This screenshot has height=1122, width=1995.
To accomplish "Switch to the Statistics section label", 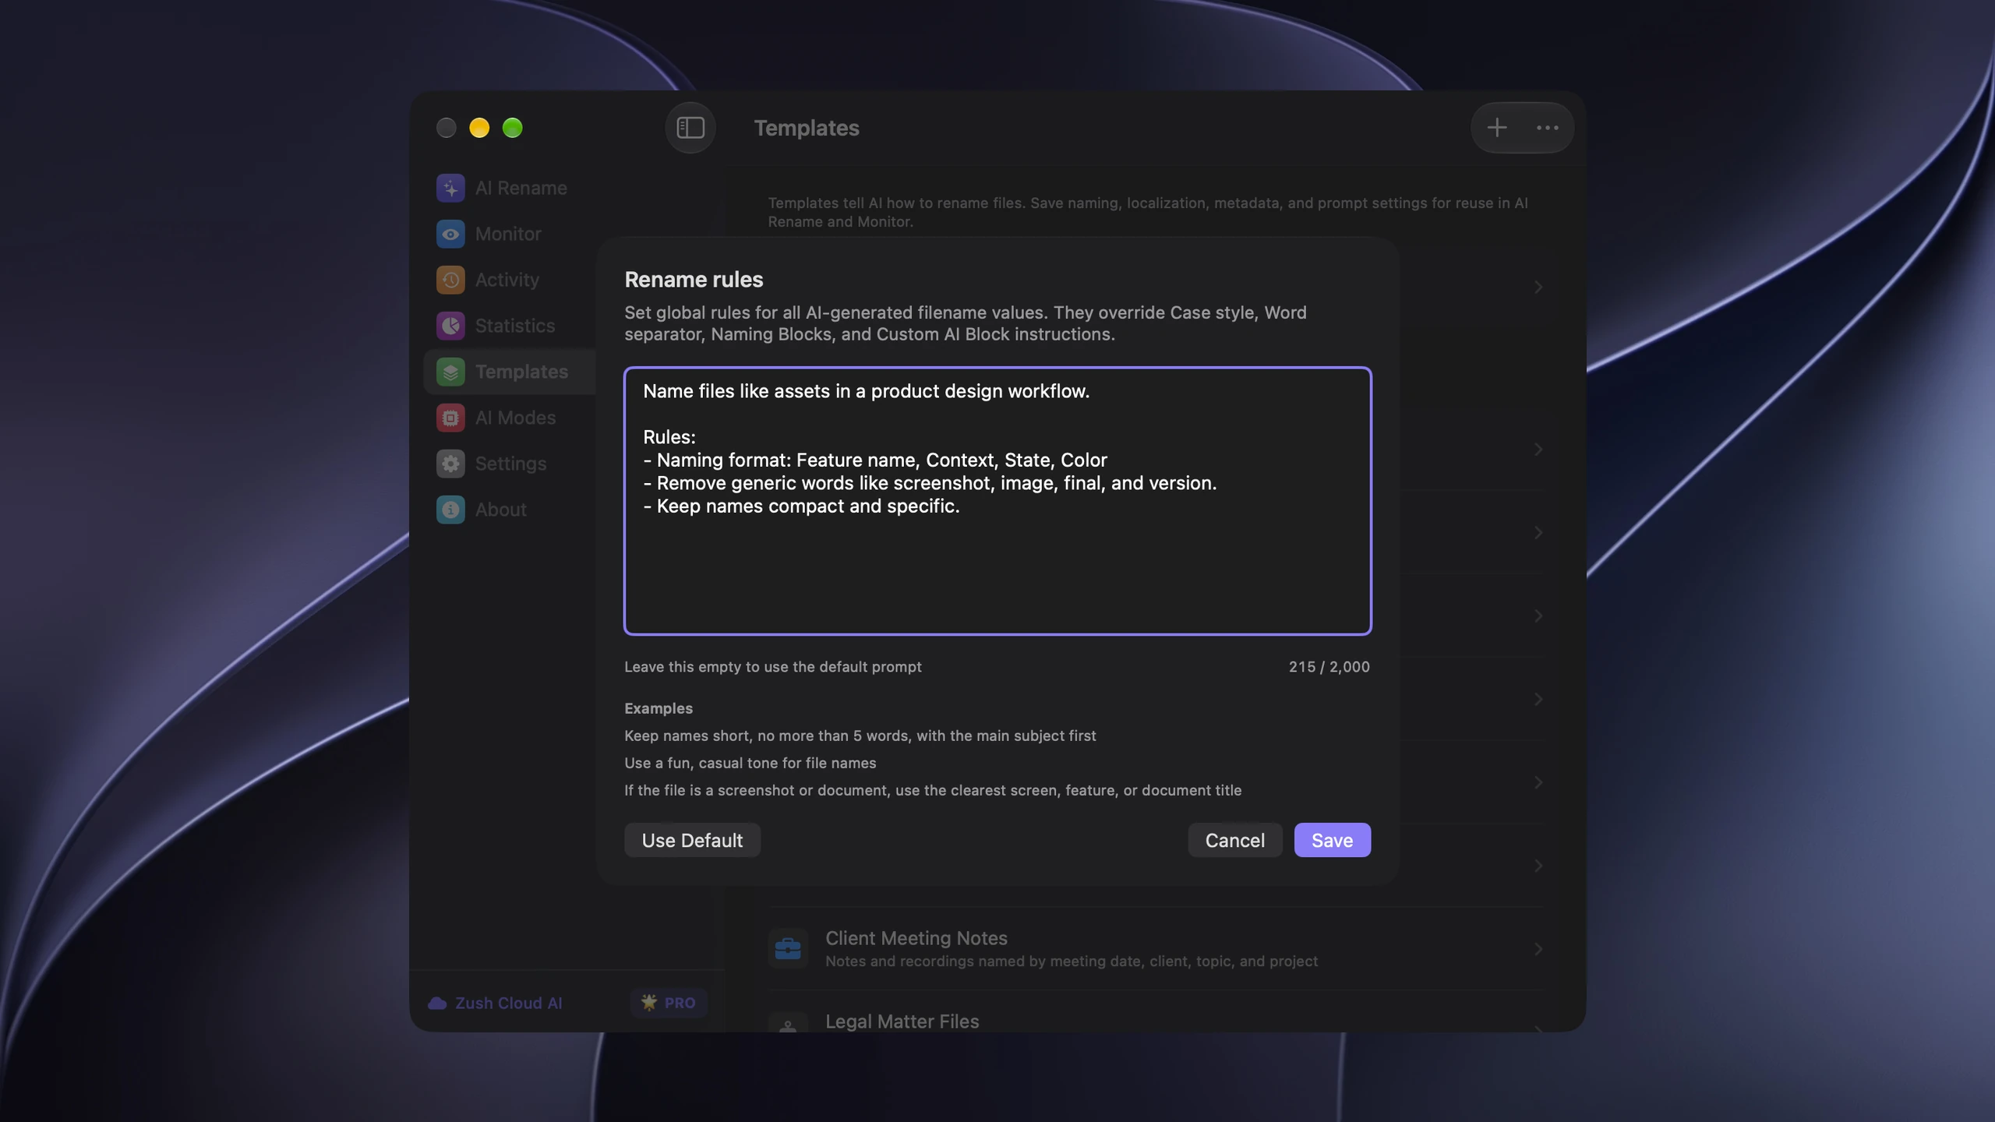I will click(x=515, y=326).
